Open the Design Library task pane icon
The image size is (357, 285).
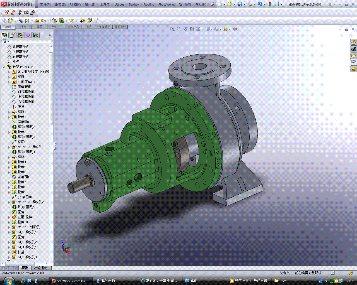pos(353,49)
